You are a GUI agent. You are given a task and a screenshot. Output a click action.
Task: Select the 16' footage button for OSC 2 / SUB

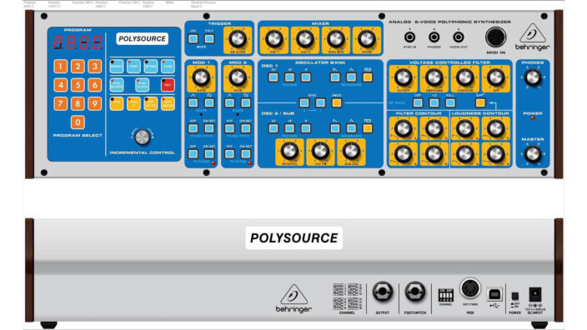(x=289, y=128)
